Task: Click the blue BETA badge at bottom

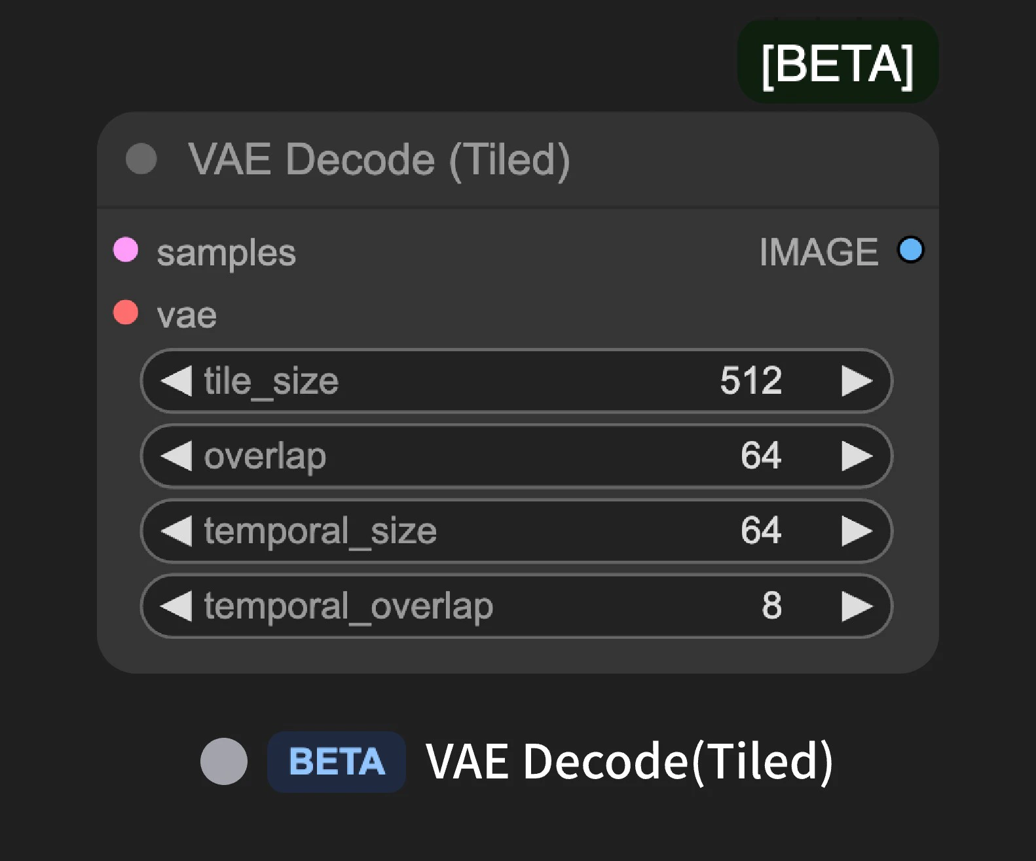Action: [x=336, y=760]
